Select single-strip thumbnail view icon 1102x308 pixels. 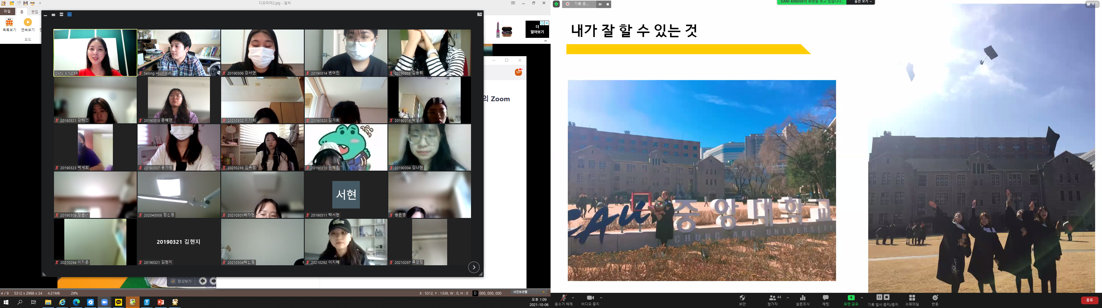(53, 15)
